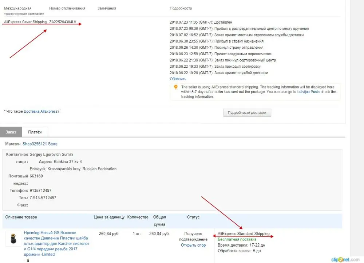Image resolution: width=364 pixels, height=263 pixels.
Task: Click Бесплатная поставка green text
Action: pos(237,239)
